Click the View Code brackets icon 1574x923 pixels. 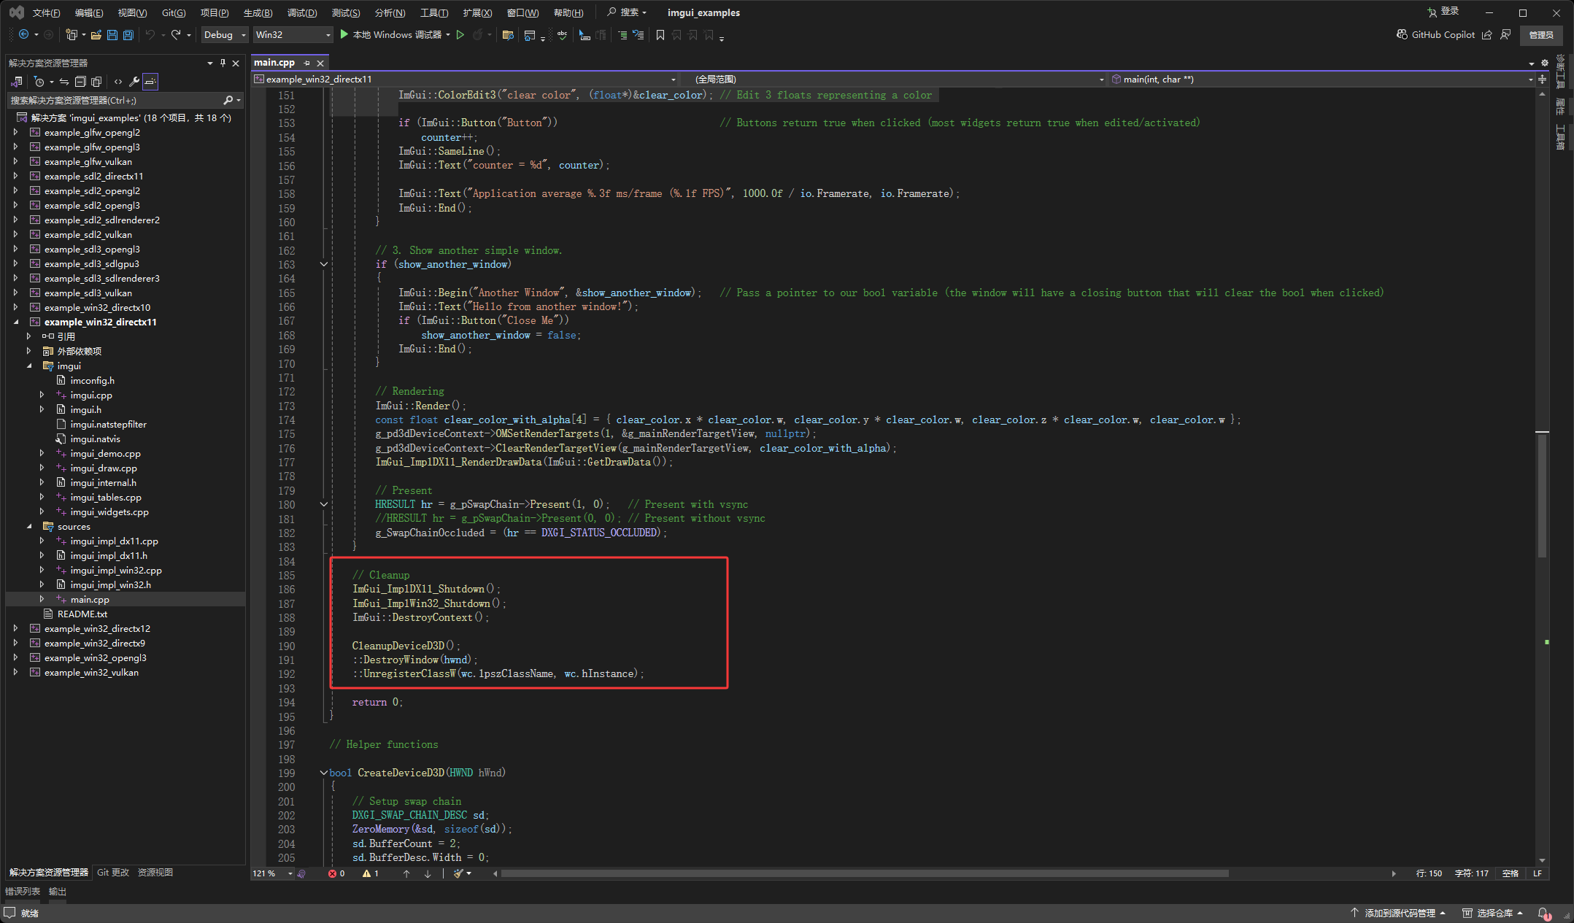[x=118, y=82]
